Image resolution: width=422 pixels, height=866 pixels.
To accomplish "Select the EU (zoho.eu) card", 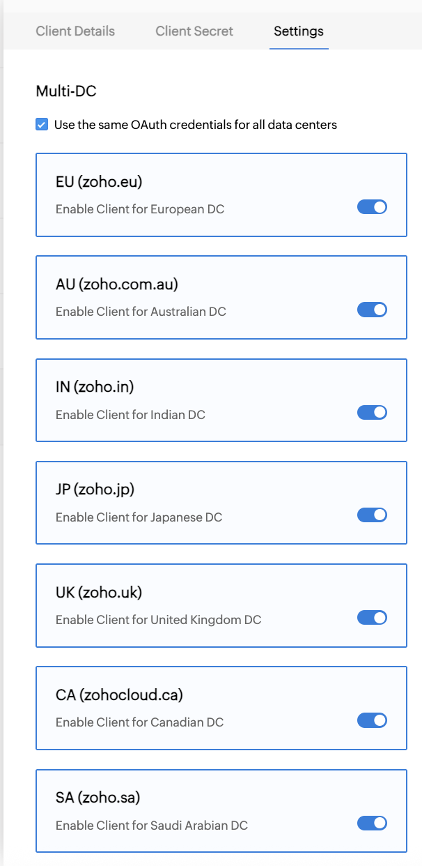I will [221, 194].
